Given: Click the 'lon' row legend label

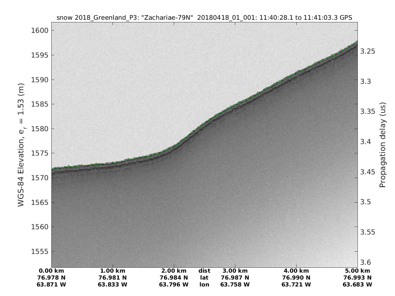Looking at the screenshot, I should [x=204, y=284].
